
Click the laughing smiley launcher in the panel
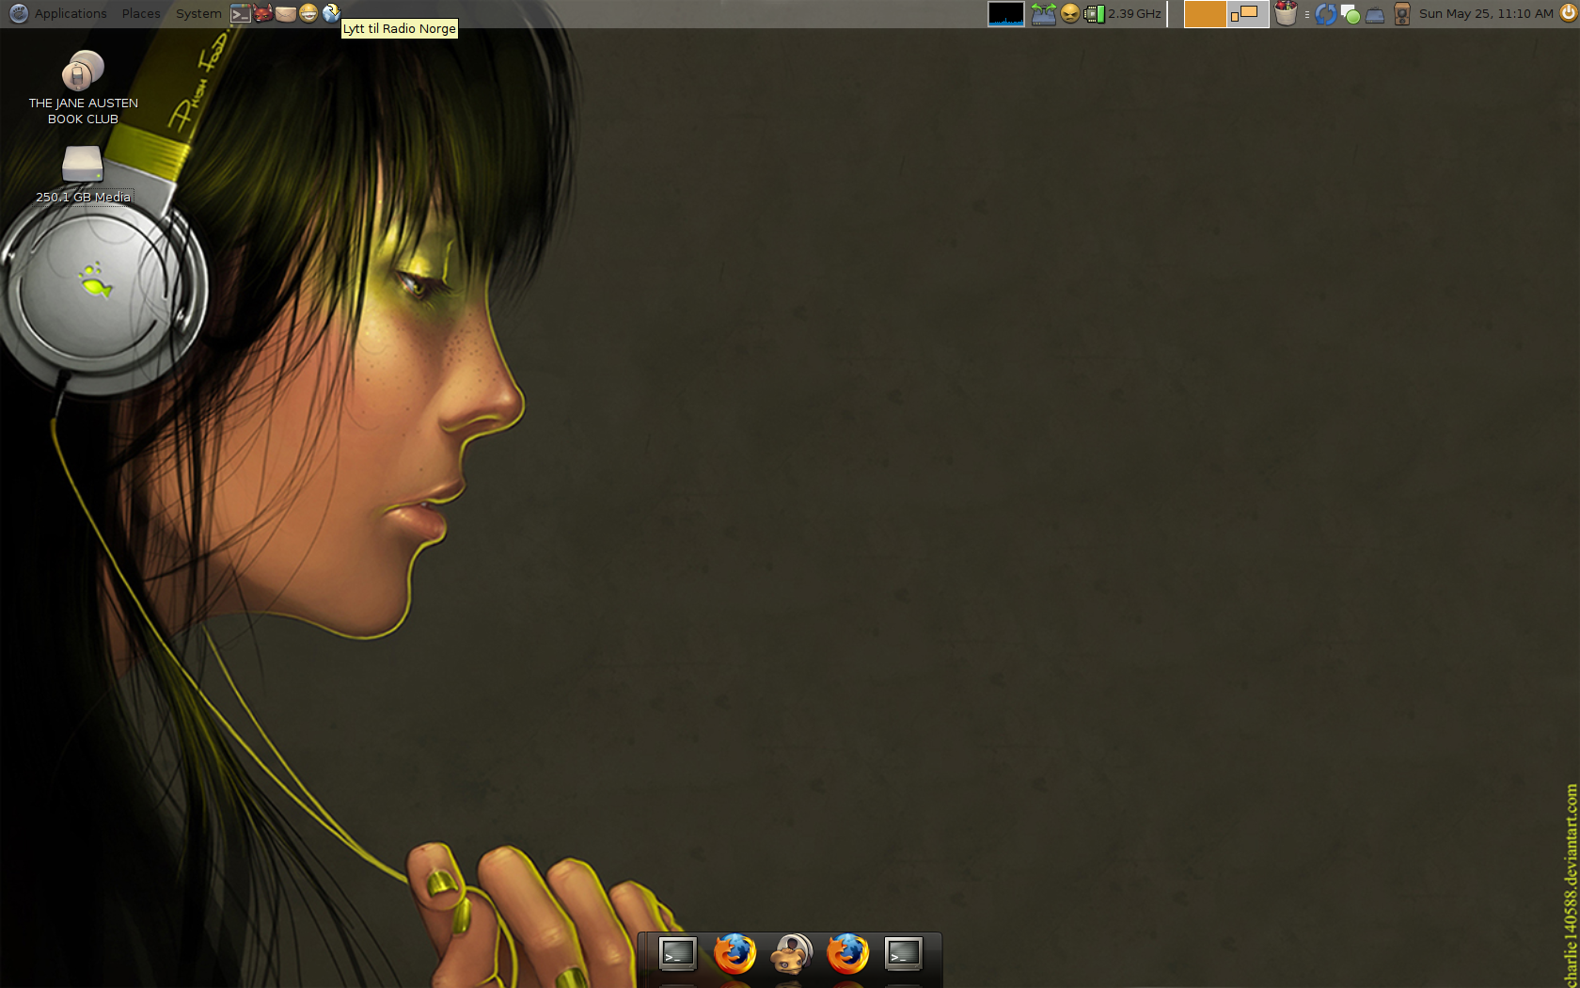(308, 13)
